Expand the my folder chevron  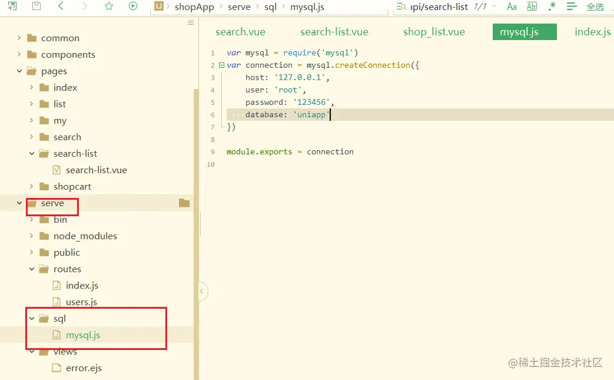32,120
